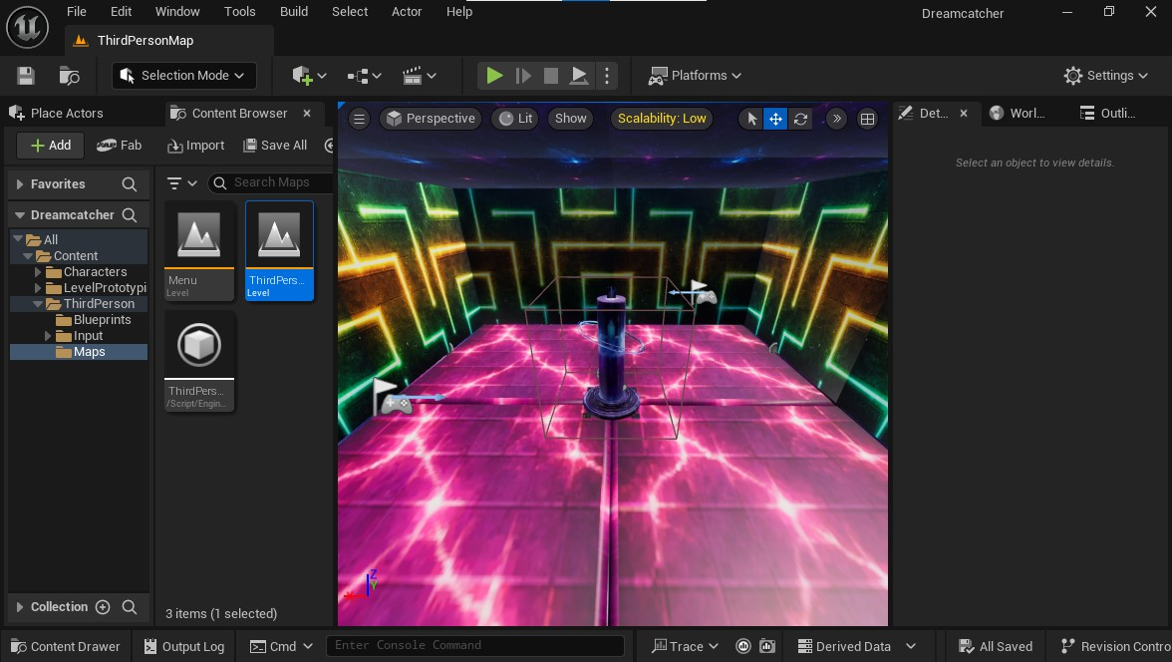Screen dimensions: 1172x662
Task: Open the Build menu
Action: click(x=294, y=12)
